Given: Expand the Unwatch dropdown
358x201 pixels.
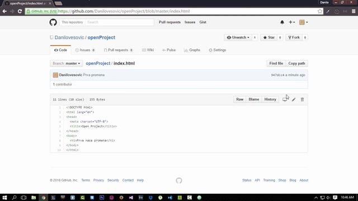Looking at the screenshot, I should point(238,37).
